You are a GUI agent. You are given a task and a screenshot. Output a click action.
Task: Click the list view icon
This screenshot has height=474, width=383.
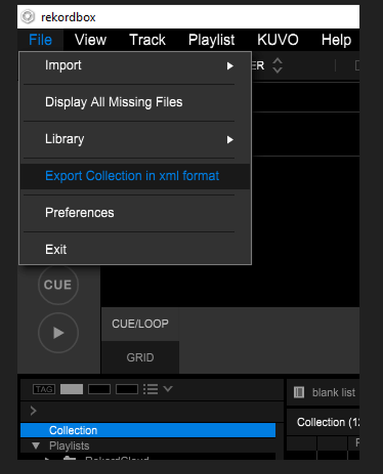[x=151, y=389]
